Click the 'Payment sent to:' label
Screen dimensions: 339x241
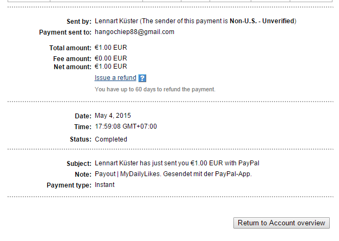click(65, 32)
